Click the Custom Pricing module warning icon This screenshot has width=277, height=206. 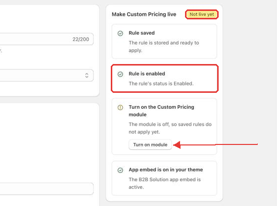click(x=120, y=107)
